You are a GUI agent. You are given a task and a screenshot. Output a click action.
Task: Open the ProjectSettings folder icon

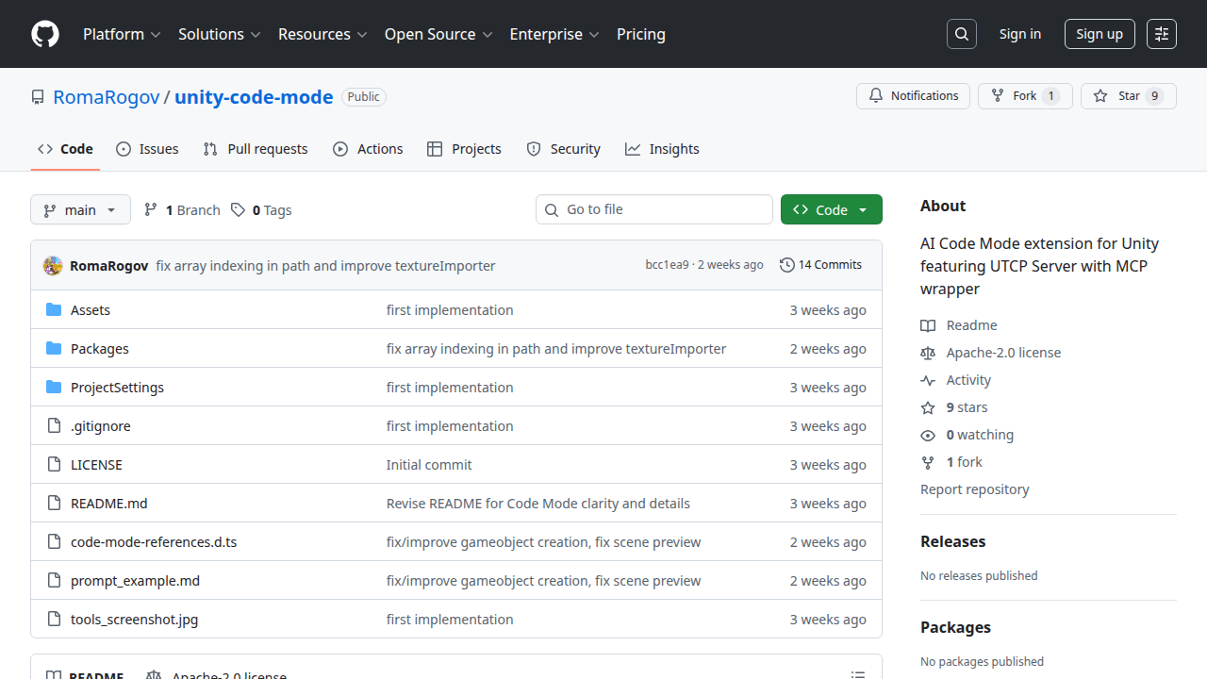[54, 388]
